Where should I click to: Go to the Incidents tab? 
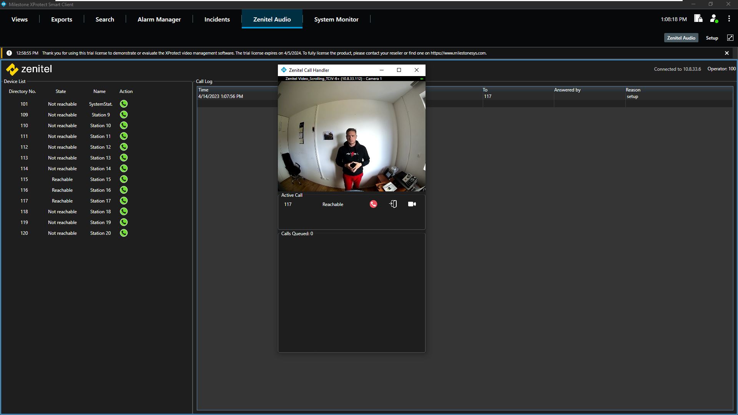coord(217,20)
